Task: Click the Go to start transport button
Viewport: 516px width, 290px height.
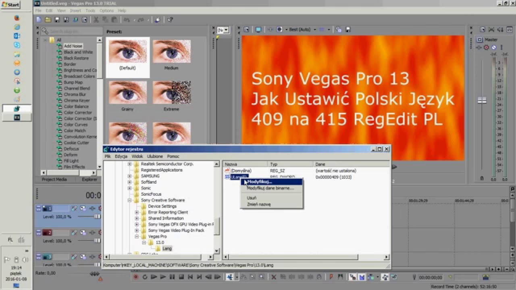Action: click(x=190, y=277)
